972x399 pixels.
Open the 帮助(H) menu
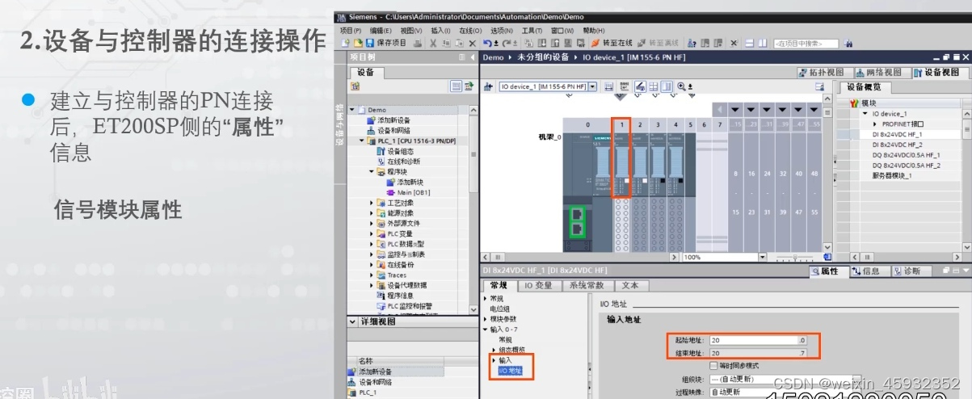click(593, 31)
